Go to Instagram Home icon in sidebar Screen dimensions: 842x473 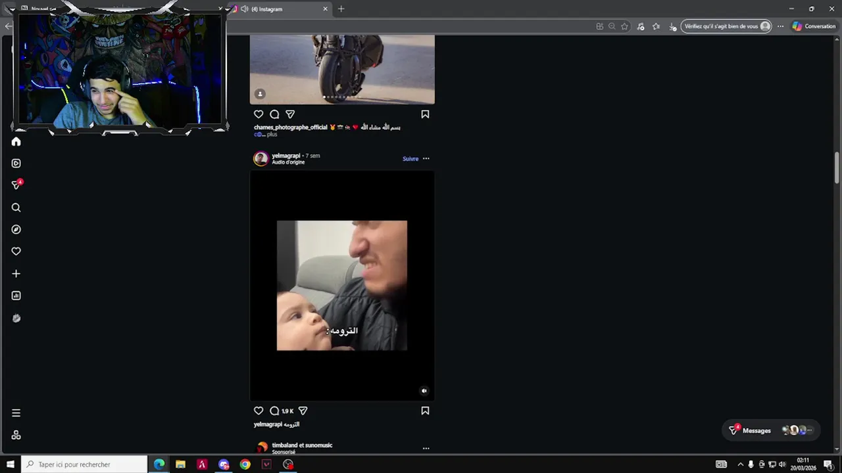point(16,142)
